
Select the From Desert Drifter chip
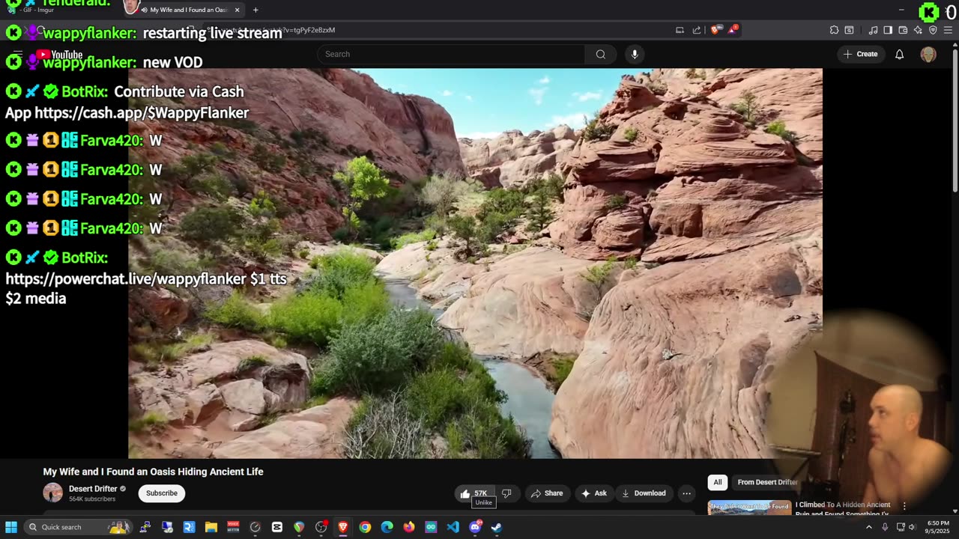(767, 482)
